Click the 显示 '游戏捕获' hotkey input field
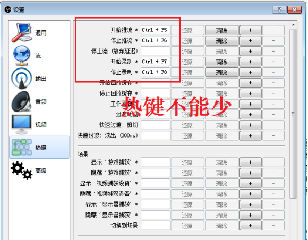 [156, 162]
